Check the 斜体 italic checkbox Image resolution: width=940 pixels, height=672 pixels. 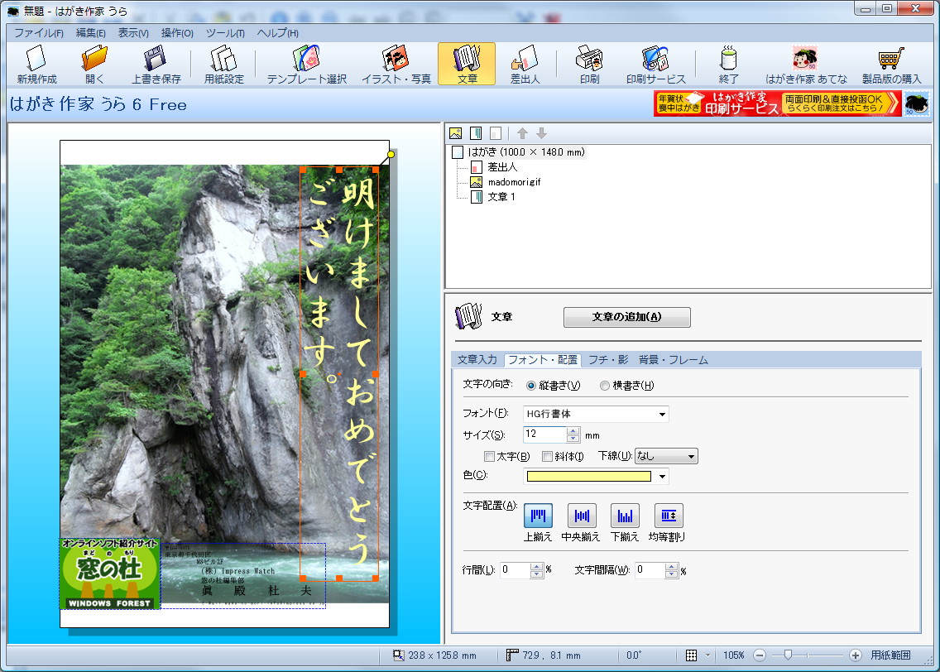(x=546, y=457)
